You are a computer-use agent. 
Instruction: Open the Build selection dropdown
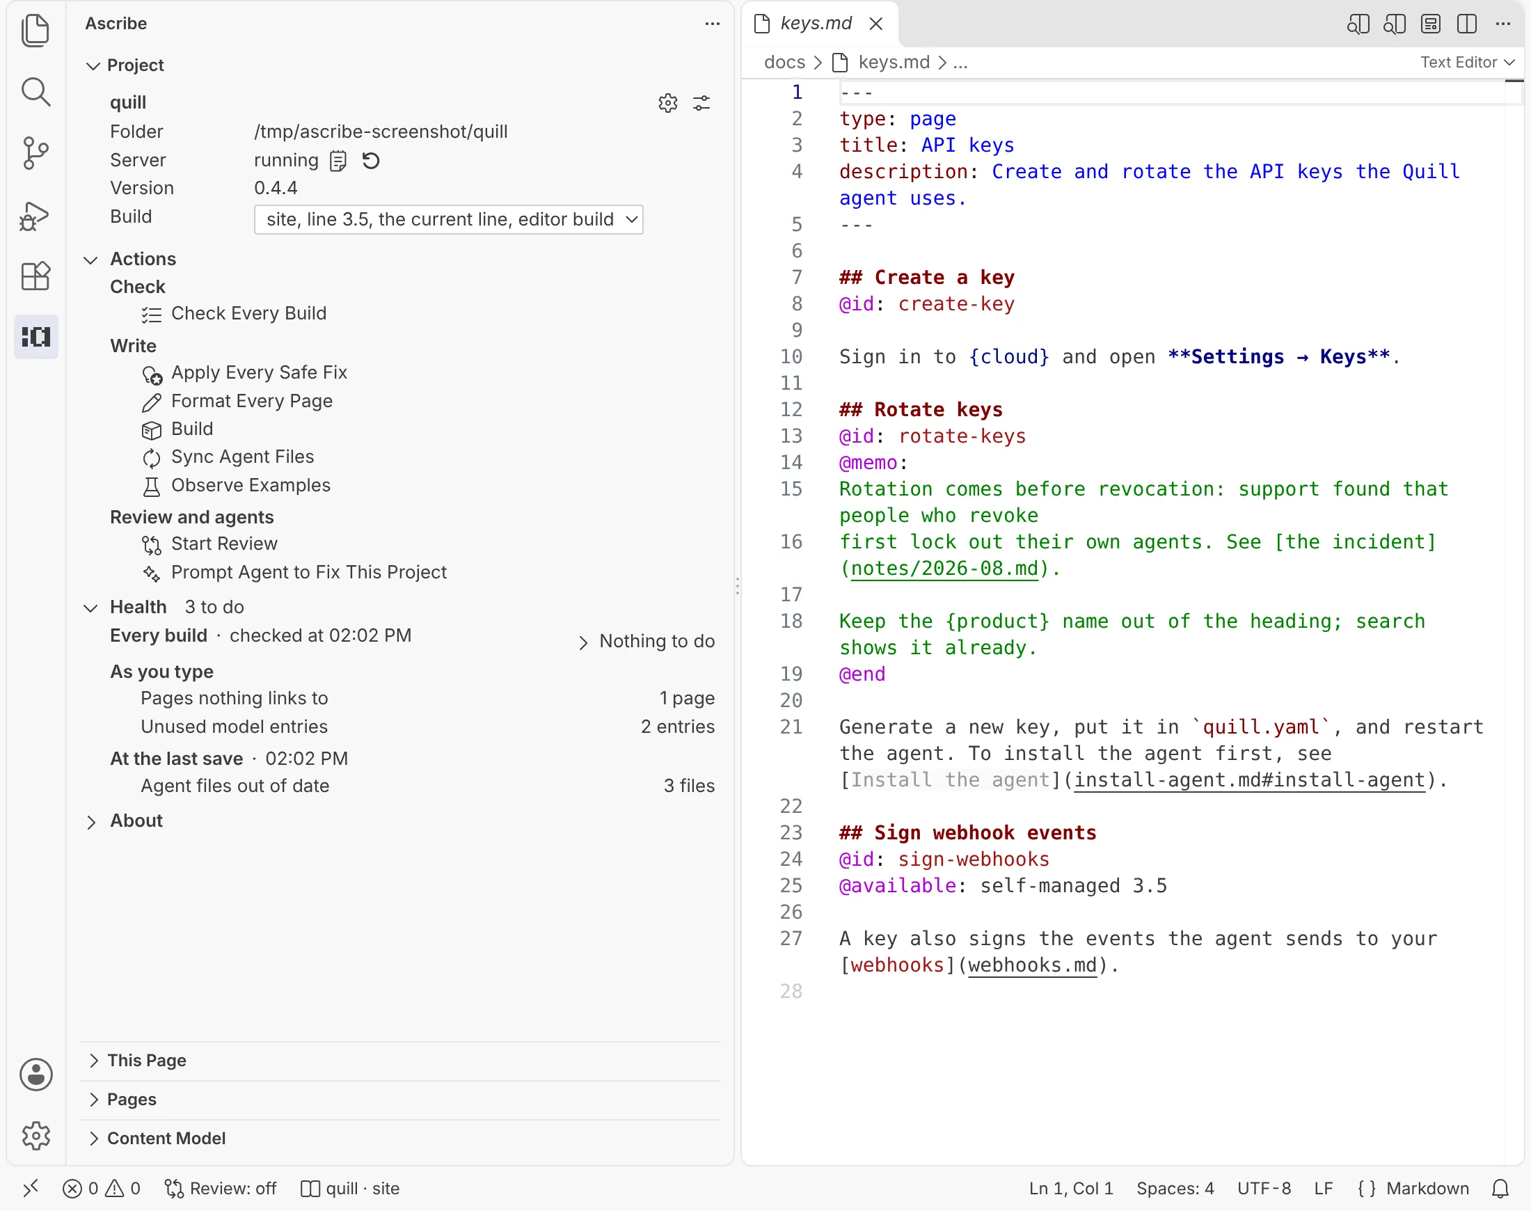click(449, 220)
